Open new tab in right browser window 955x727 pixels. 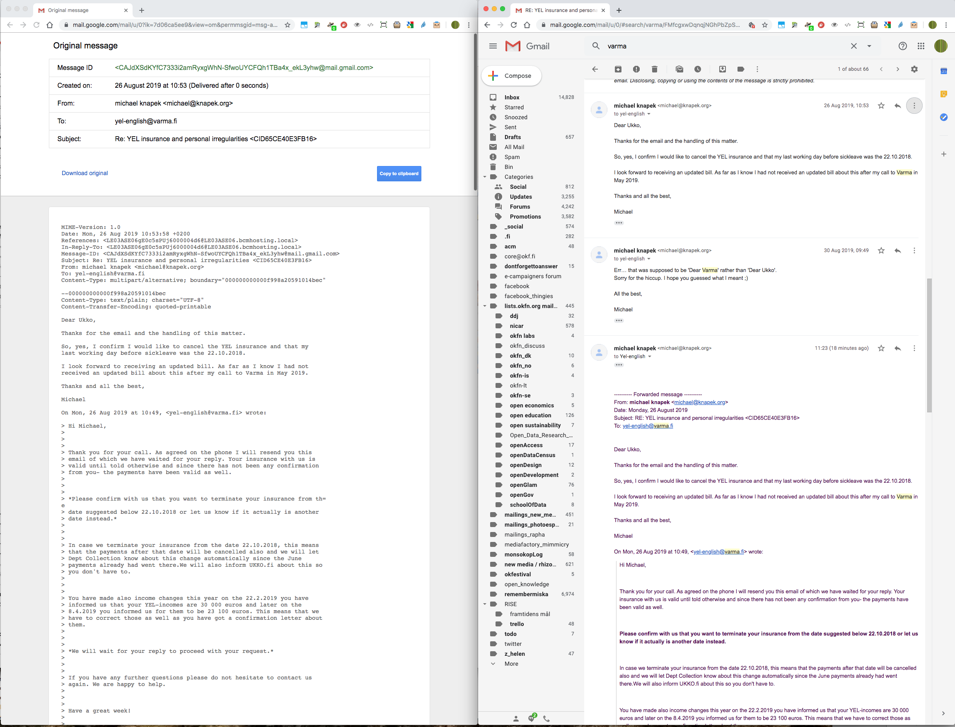click(x=619, y=10)
